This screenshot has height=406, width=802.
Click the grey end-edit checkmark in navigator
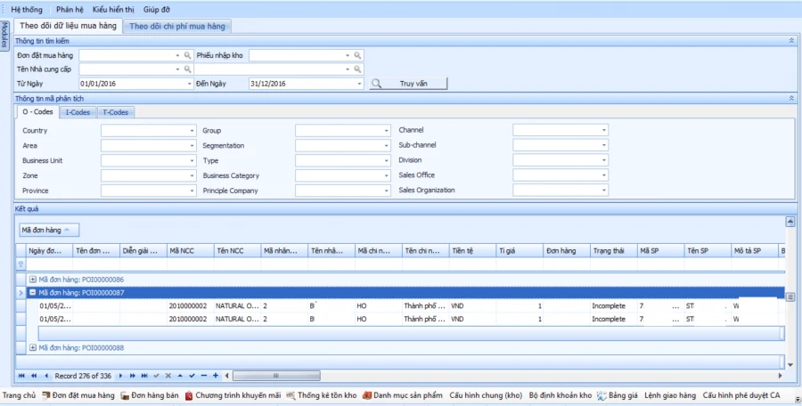157,376
